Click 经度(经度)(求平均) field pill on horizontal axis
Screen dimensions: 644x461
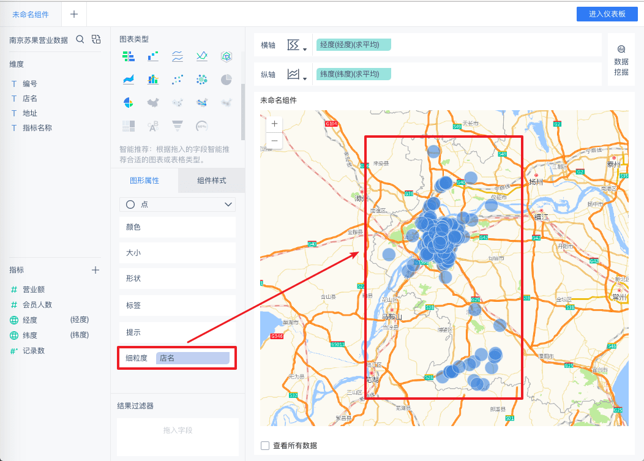354,45
